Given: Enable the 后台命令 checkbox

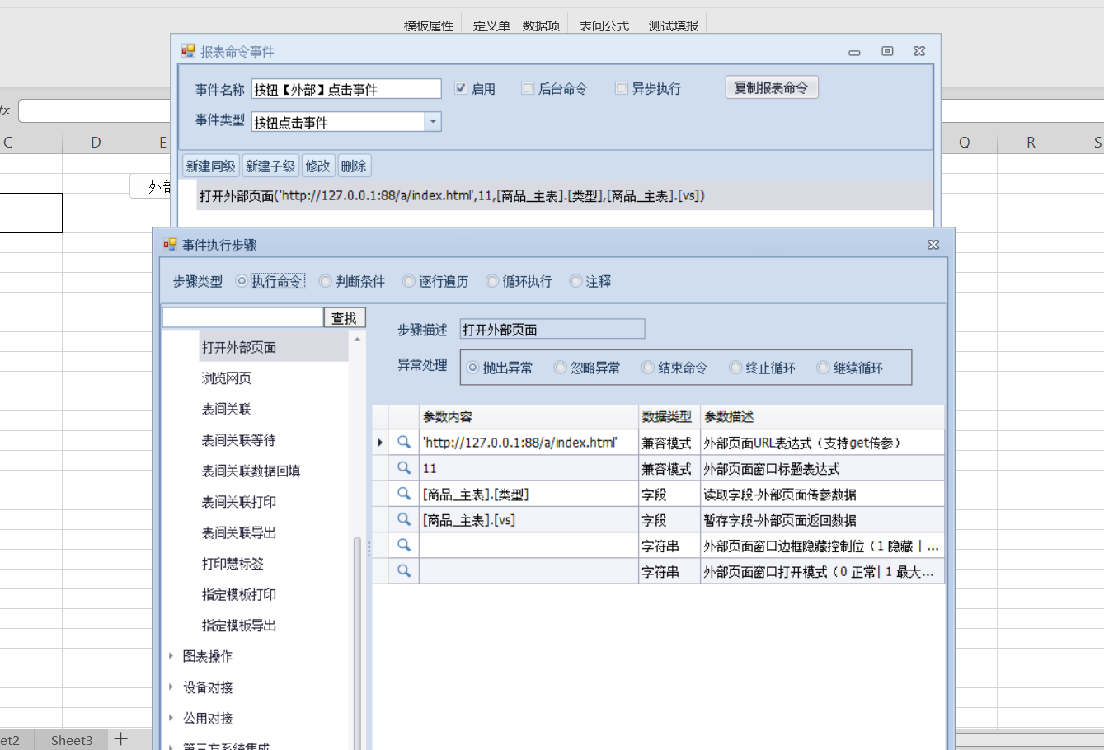Looking at the screenshot, I should point(528,88).
